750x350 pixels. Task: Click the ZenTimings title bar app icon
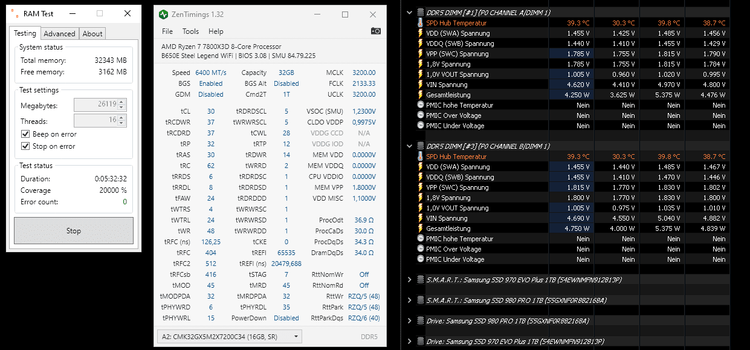coord(163,15)
